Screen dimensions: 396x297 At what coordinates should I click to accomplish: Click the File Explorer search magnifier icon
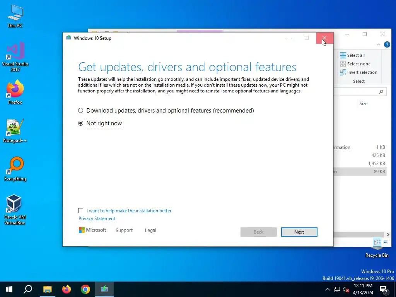(381, 92)
